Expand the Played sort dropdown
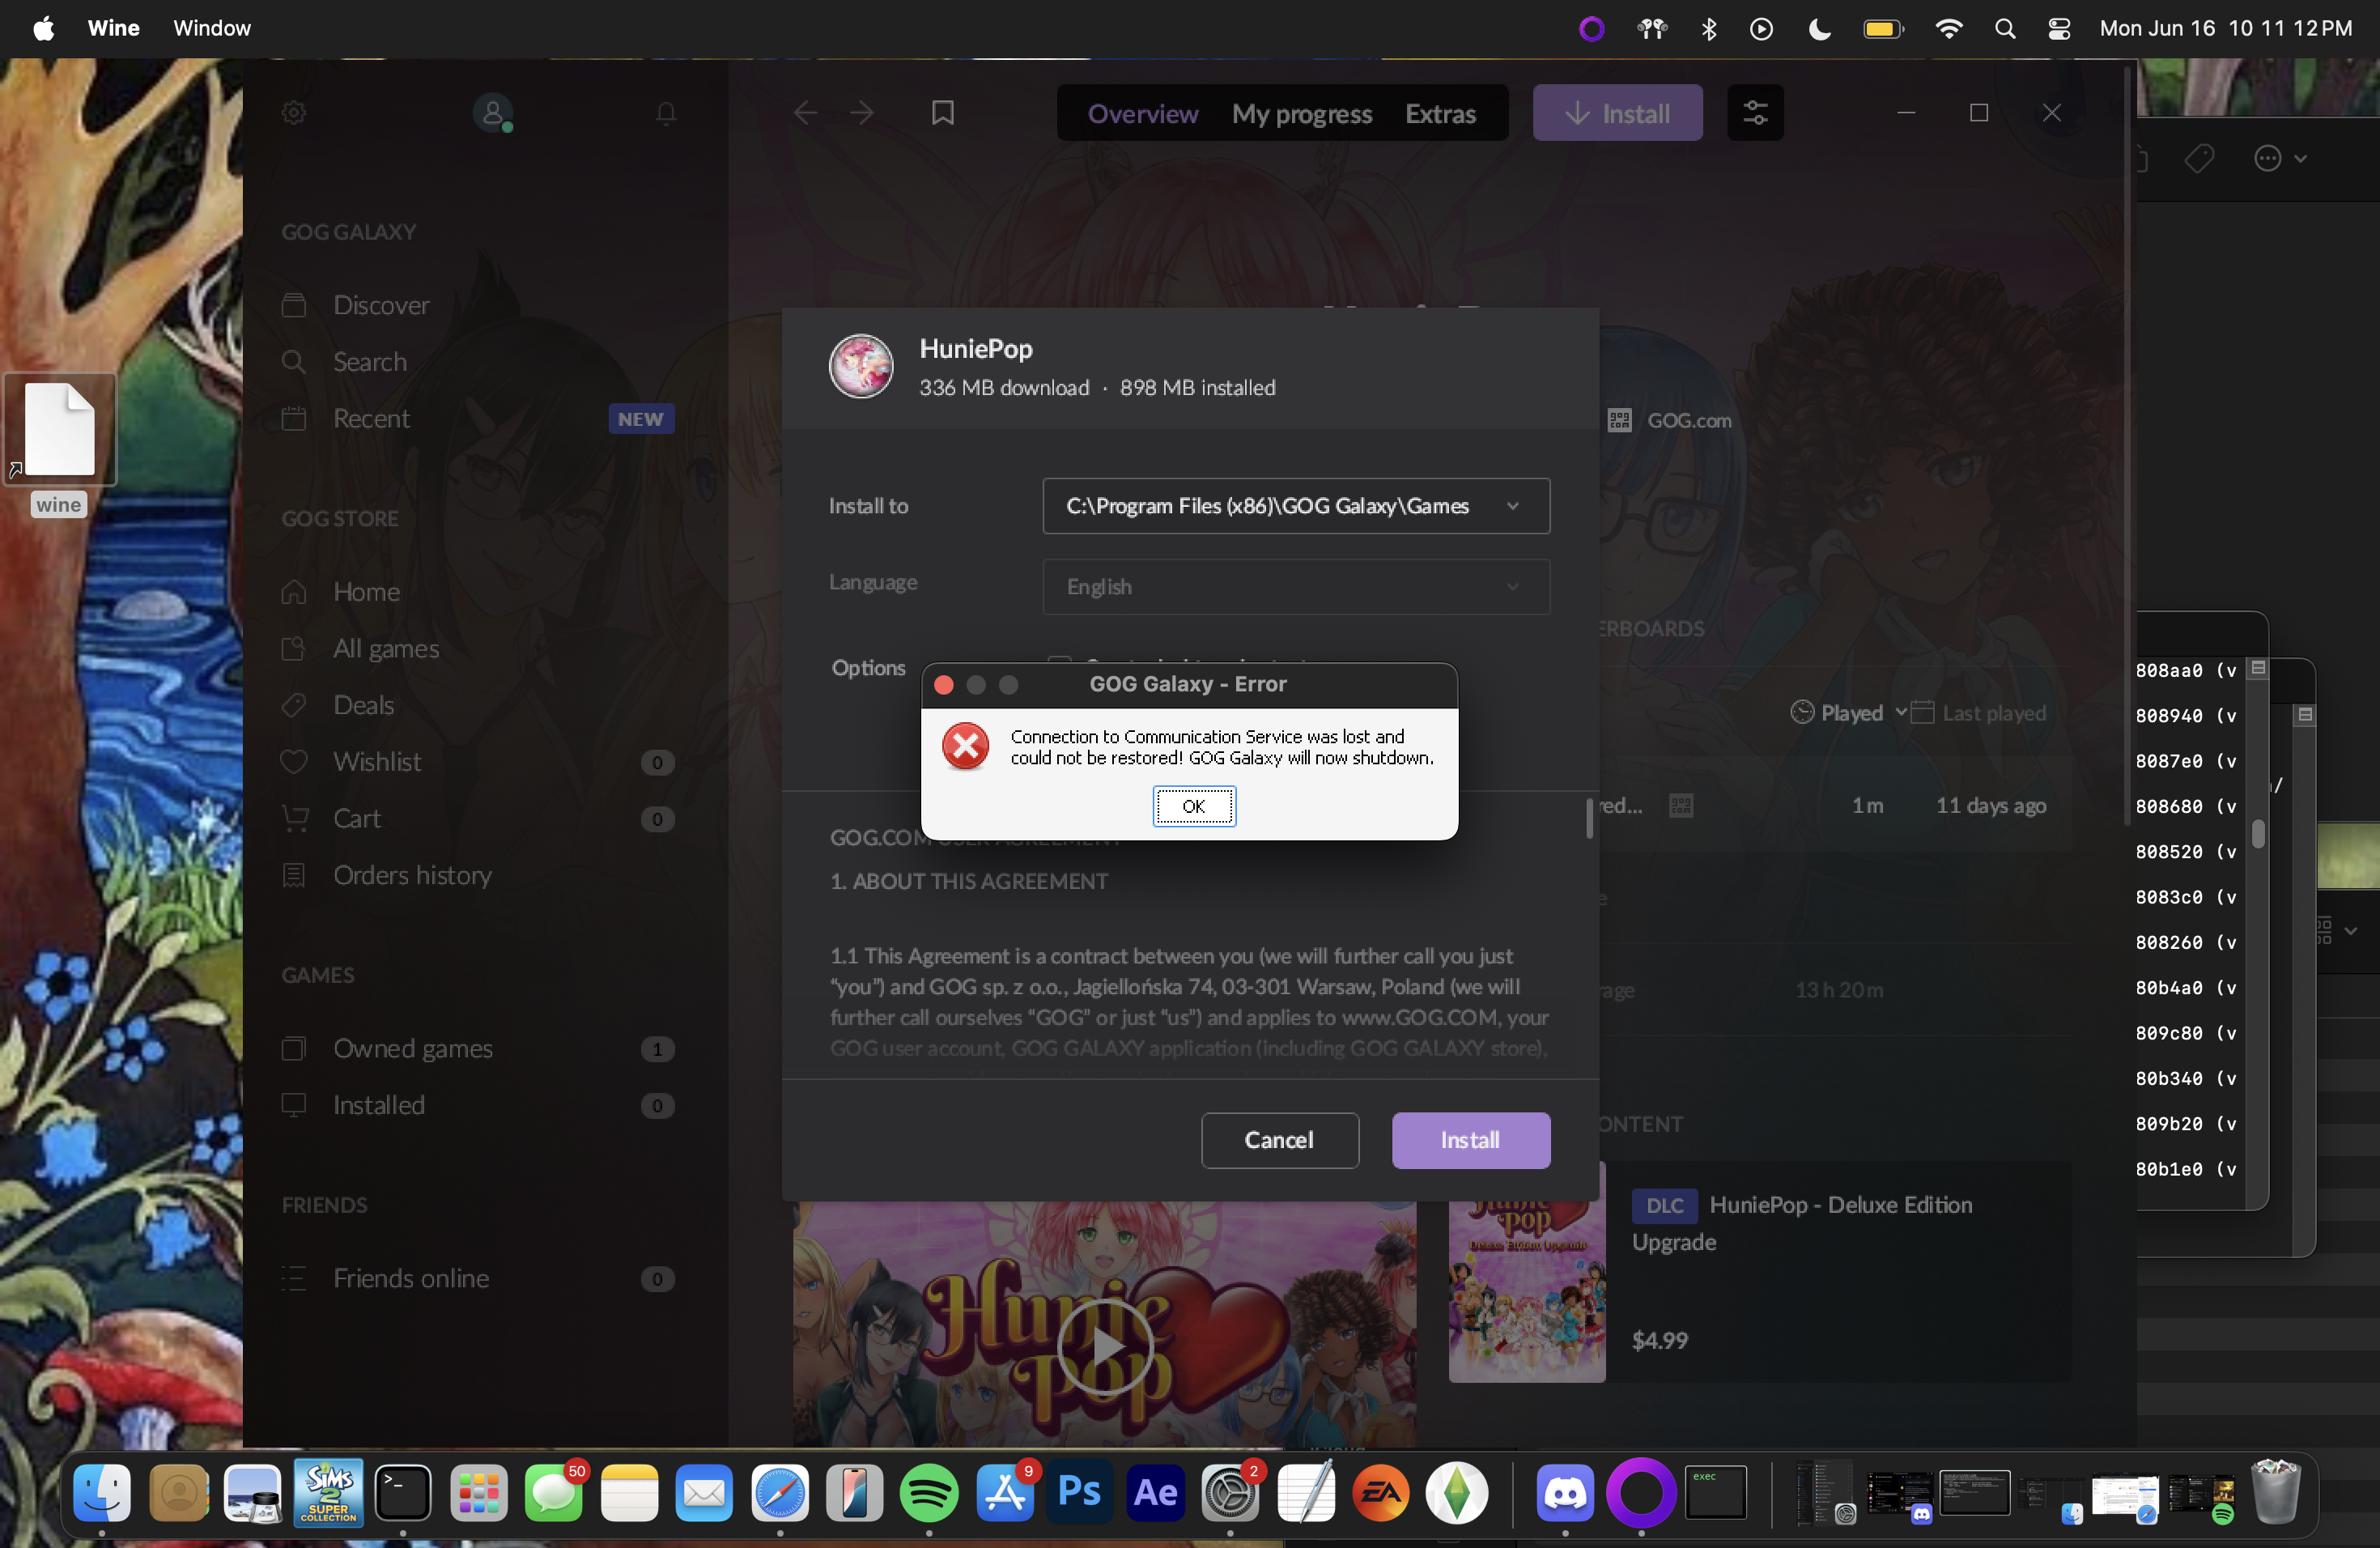The height and width of the screenshot is (1548, 2380). pos(1848,713)
